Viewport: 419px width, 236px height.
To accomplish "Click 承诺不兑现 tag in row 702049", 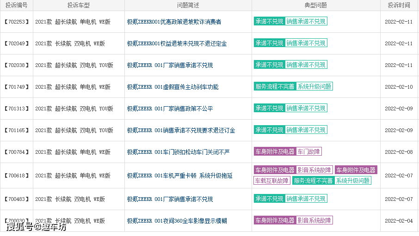I will (x=269, y=43).
